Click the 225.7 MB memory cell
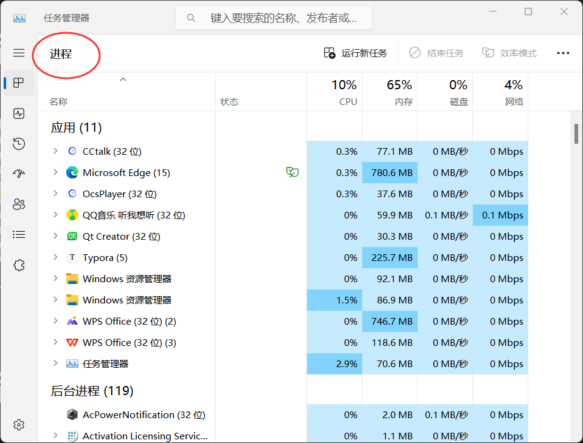This screenshot has height=443, width=583. tap(390, 257)
